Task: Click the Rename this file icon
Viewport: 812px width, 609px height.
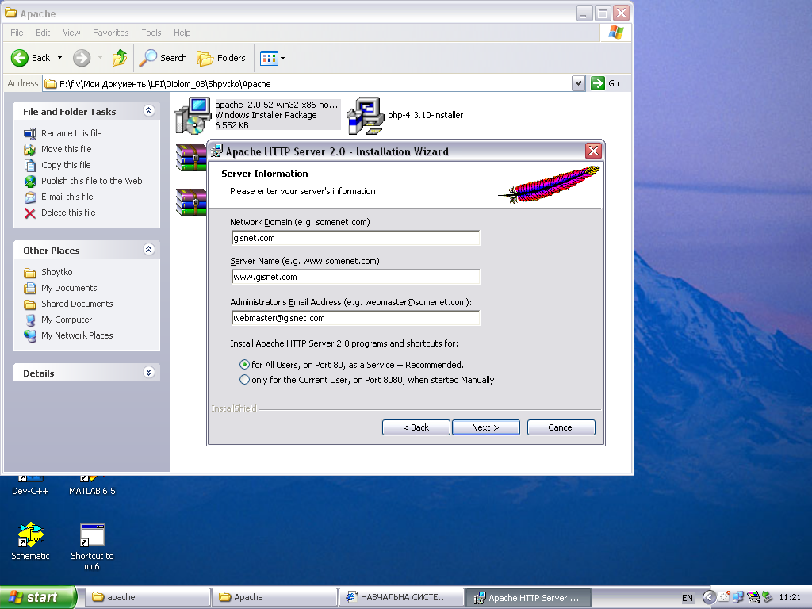Action: (x=30, y=133)
